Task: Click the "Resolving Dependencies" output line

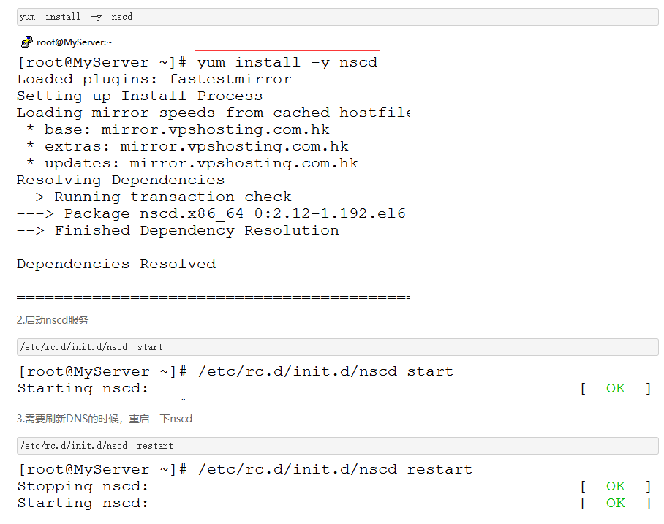Action: click(x=121, y=180)
